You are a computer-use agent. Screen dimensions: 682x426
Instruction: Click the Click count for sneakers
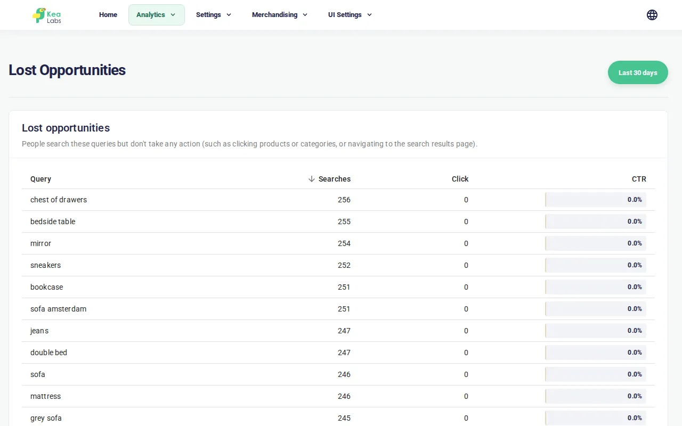tap(466, 265)
